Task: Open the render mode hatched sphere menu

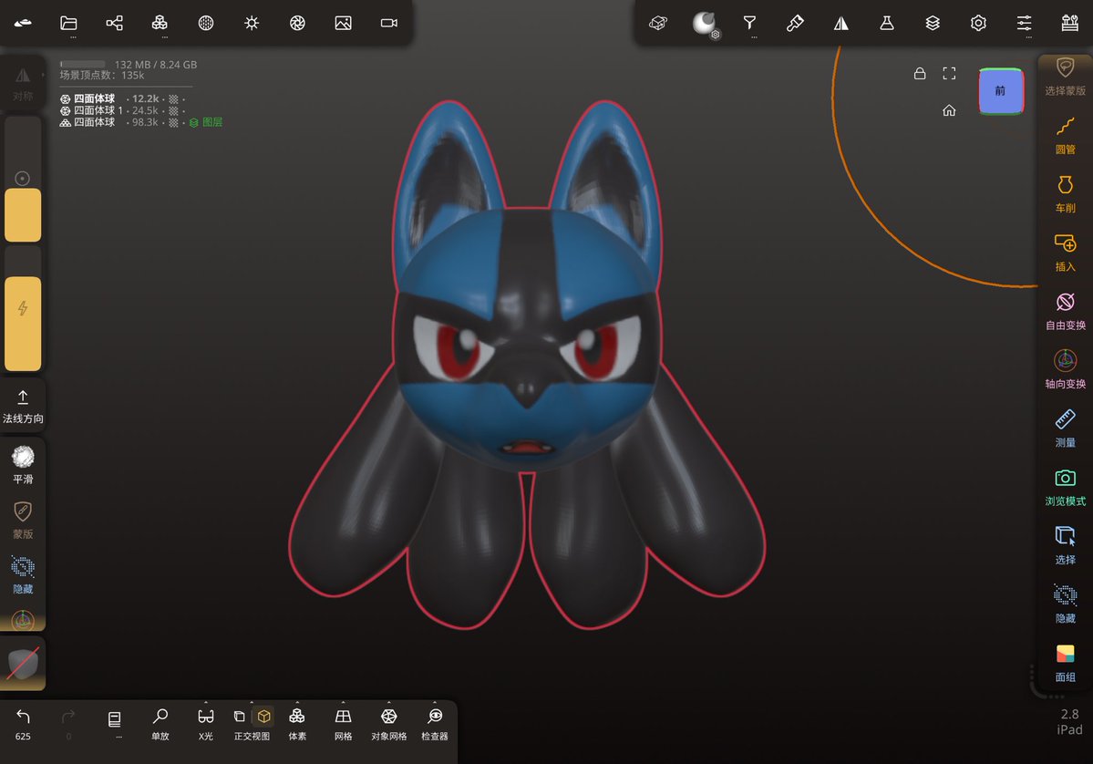Action: tap(206, 23)
